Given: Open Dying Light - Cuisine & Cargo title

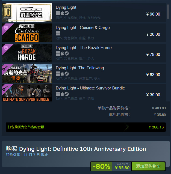Looking at the screenshot, I should [83, 28].
